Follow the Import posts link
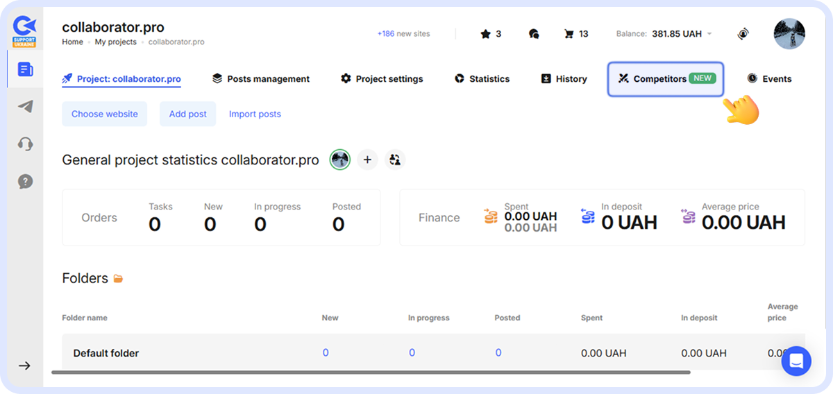This screenshot has height=394, width=833. point(255,114)
